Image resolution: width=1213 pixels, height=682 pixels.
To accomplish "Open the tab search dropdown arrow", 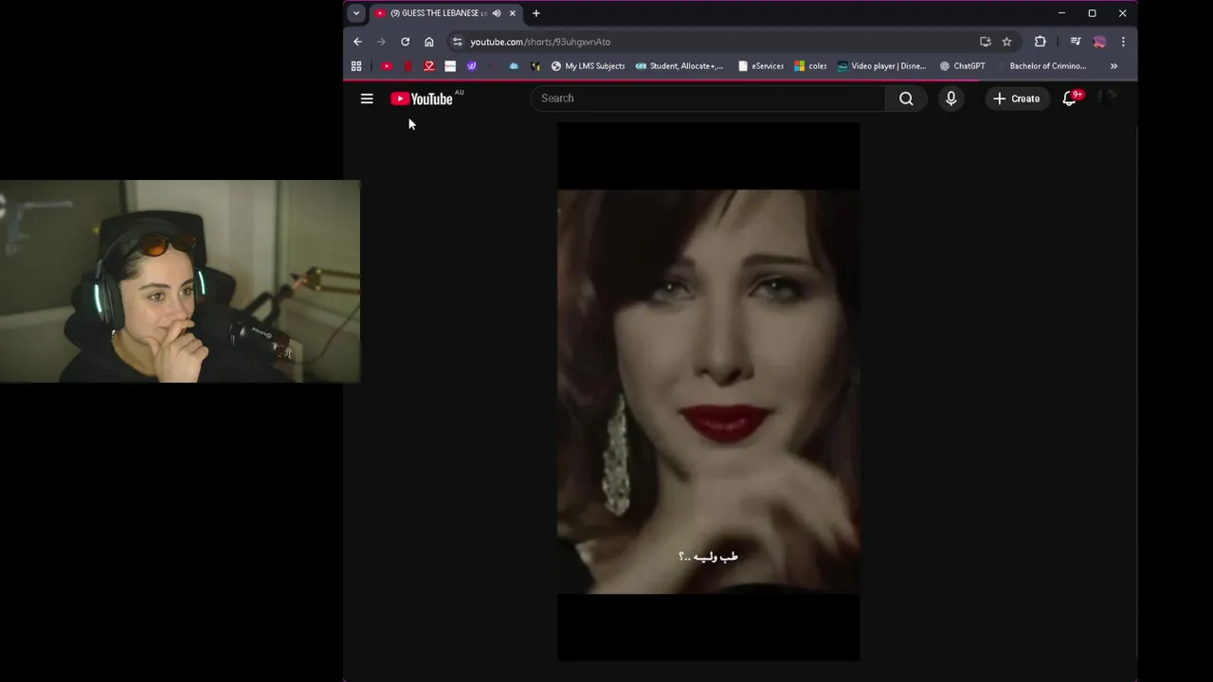I will (x=356, y=13).
